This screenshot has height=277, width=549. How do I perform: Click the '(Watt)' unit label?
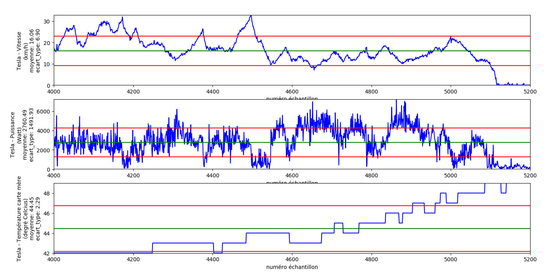pos(19,134)
